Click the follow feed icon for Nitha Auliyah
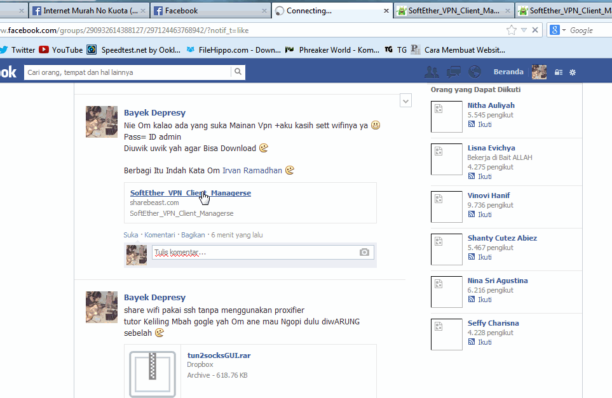This screenshot has height=398, width=612. click(472, 124)
